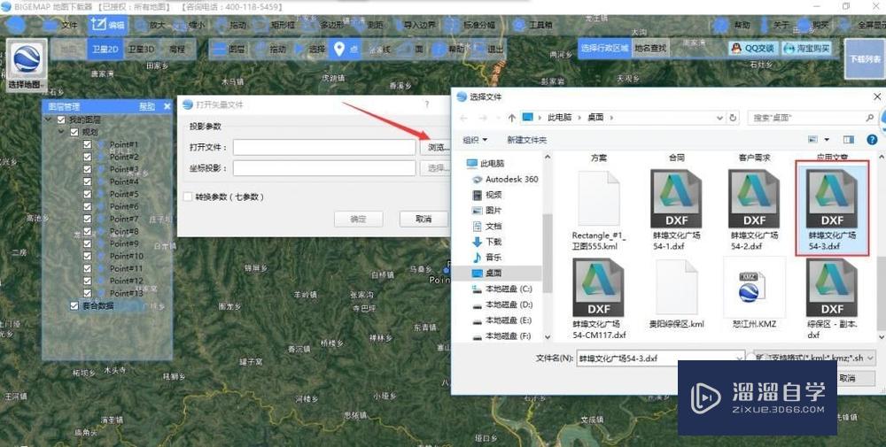Image resolution: width=886 pixels, height=447 pixels.
Task: Click 新建文件夹 in file dialog
Action: coord(526,139)
